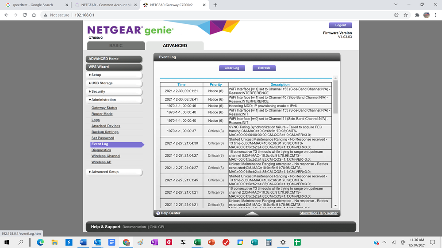Open a new browser tab
The width and height of the screenshot is (442, 248).
[215, 5]
